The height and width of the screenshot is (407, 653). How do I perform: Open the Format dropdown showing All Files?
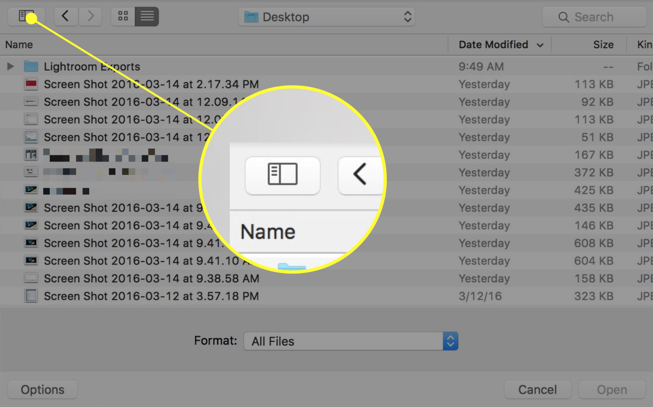pyautogui.click(x=450, y=341)
